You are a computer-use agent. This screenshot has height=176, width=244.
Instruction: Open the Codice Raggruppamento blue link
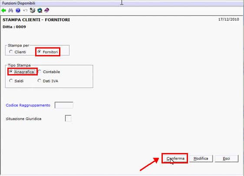pos(28,105)
